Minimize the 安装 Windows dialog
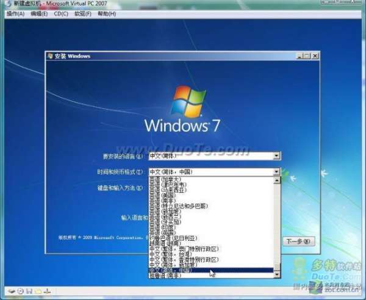 coord(300,56)
